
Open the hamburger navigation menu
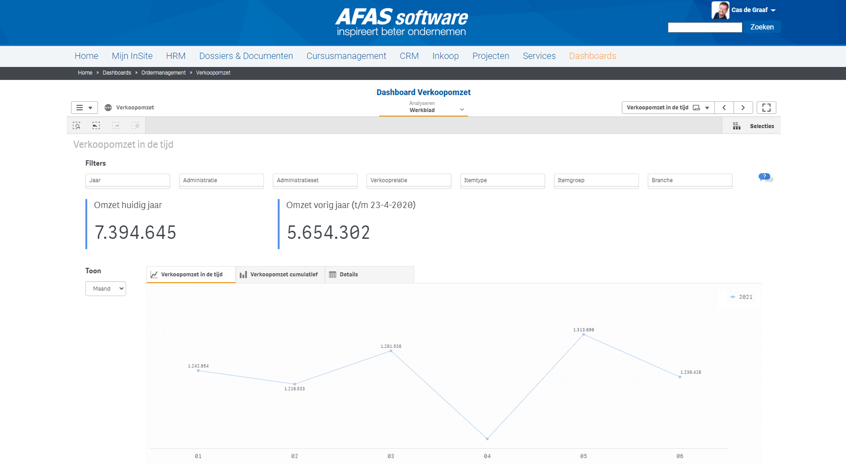click(x=84, y=108)
